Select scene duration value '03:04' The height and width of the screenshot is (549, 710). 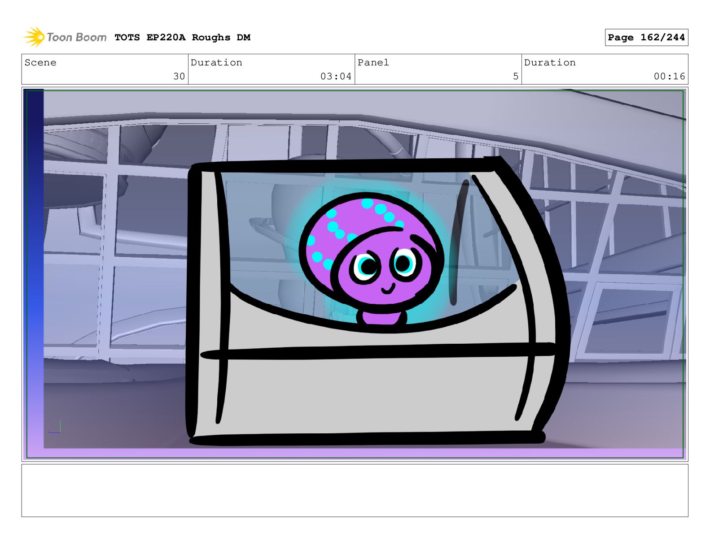[x=336, y=76]
